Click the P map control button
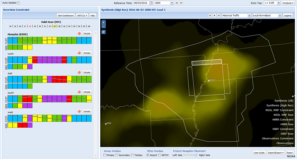 [x=103, y=32]
